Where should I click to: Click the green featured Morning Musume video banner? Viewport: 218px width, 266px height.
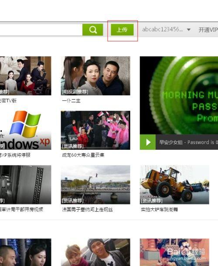coord(179,96)
